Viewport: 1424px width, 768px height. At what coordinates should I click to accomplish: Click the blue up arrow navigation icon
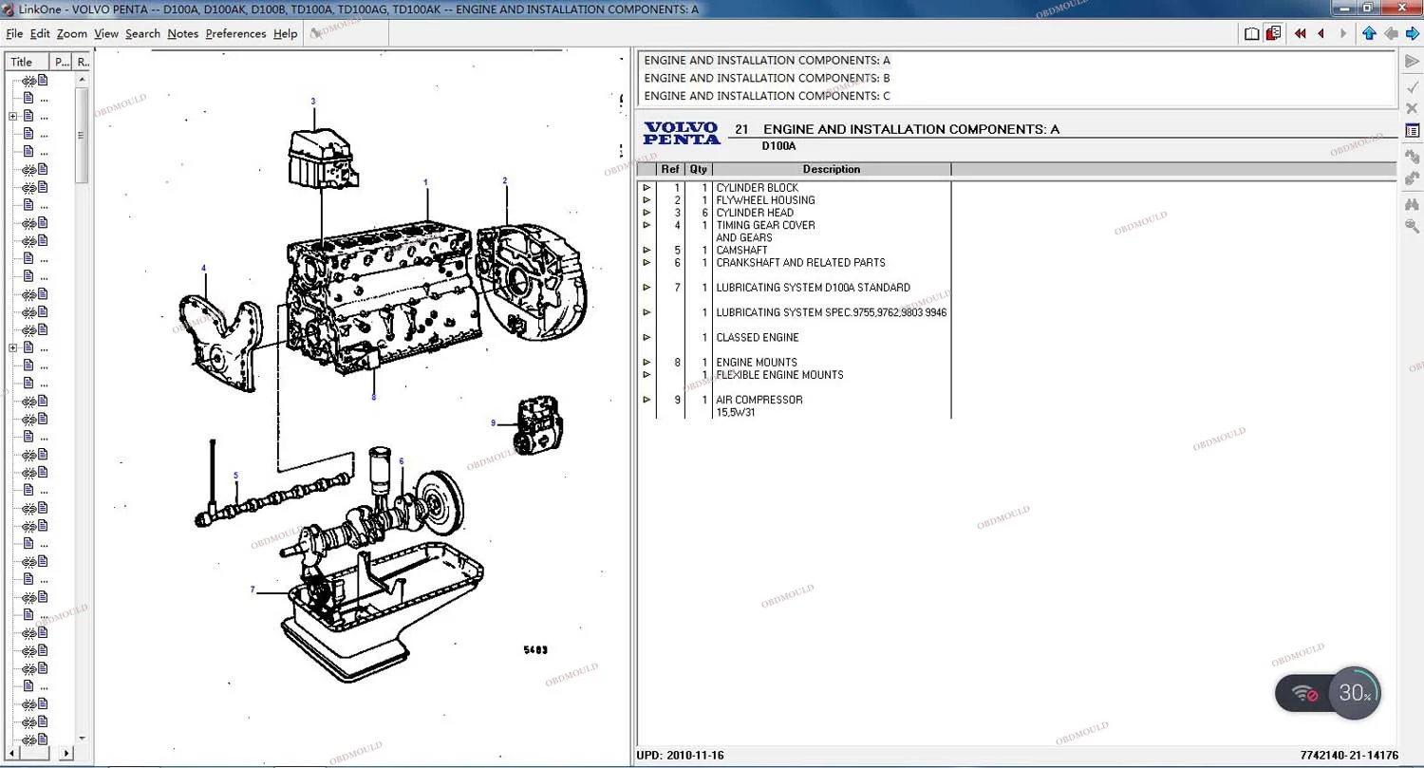(x=1369, y=33)
